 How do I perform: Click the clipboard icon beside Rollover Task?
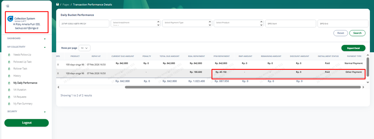coord(9,69)
